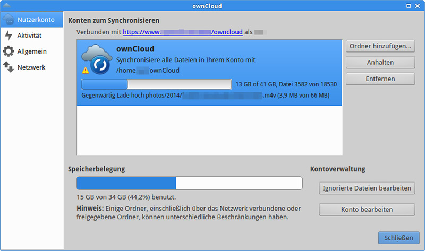Select the Nutzerkonto cloud icon in the sidebar

click(8, 20)
